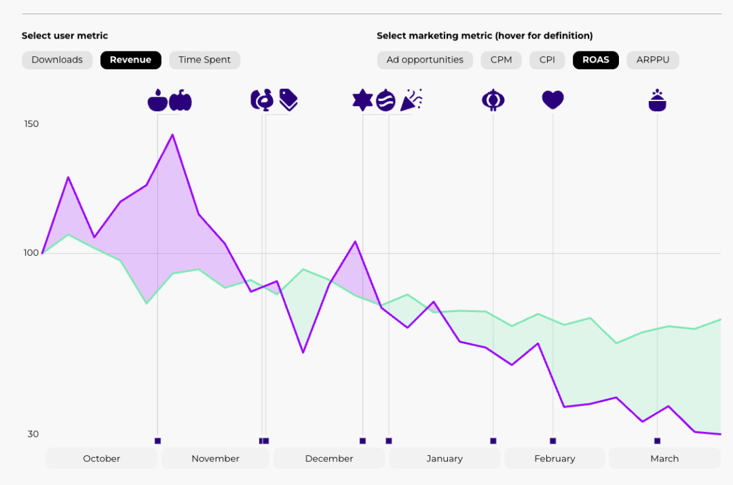Select the Revenue user metric

pyautogui.click(x=130, y=60)
